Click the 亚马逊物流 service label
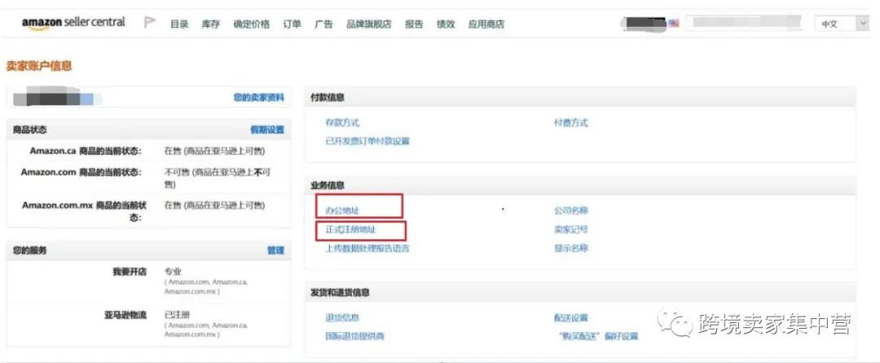This screenshot has height=363, width=880. pyautogui.click(x=125, y=315)
